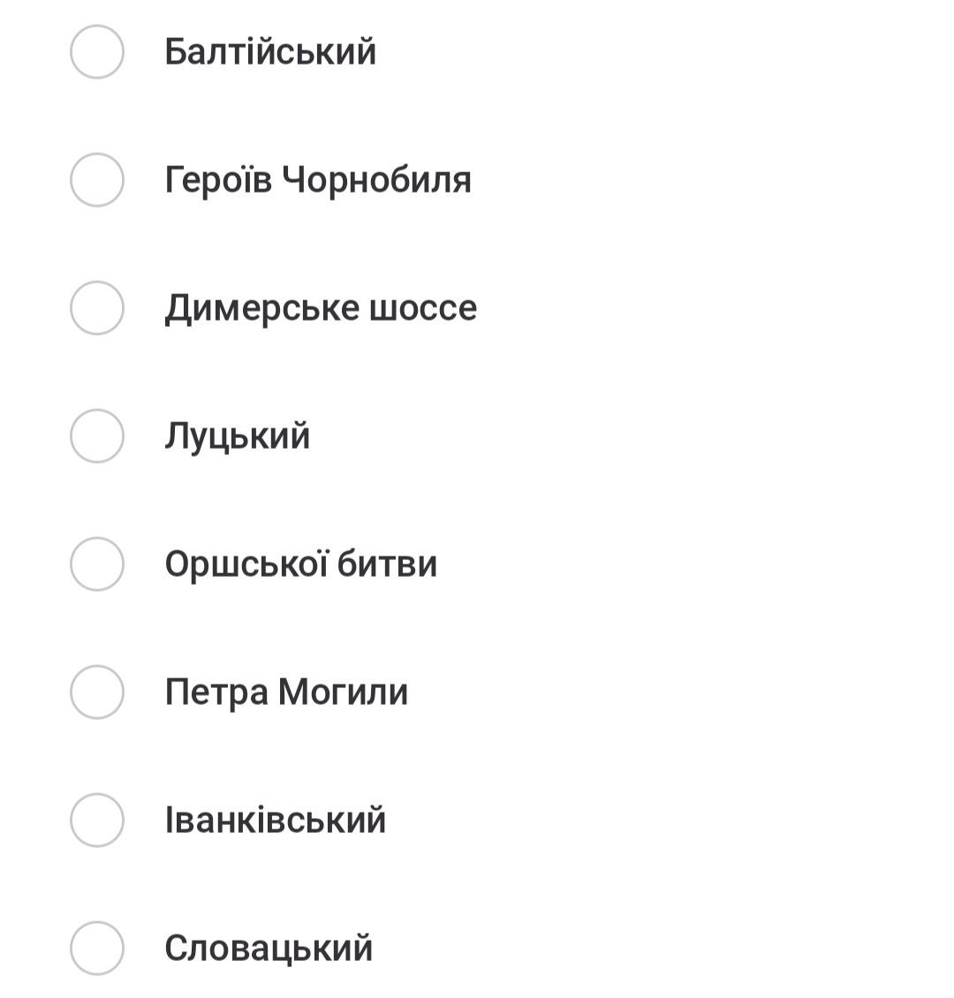Select the Димерське шосе radio button
Viewport: 954px width, 998px height.
click(x=96, y=308)
